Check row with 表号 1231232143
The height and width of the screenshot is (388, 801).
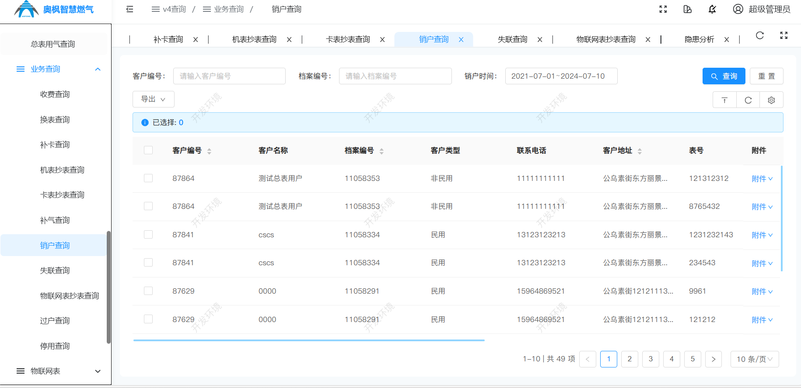coord(148,235)
